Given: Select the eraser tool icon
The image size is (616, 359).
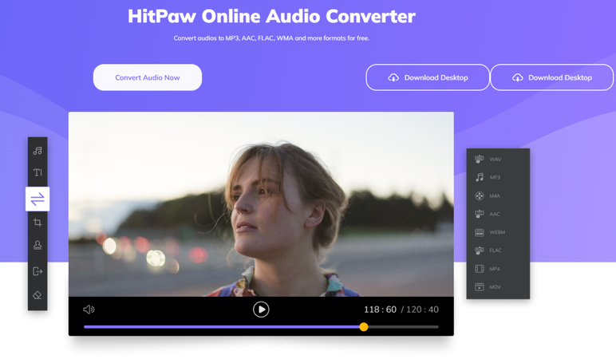Looking at the screenshot, I should pyautogui.click(x=38, y=295).
